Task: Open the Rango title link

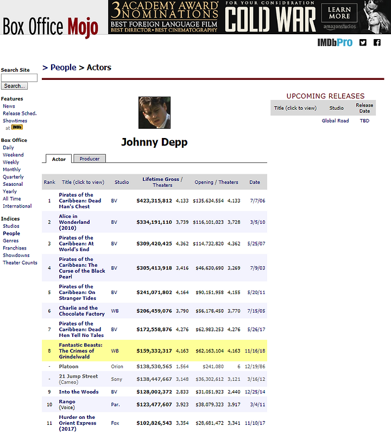Action: [67, 401]
